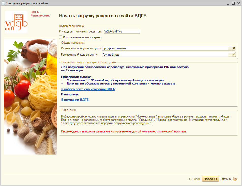Click the 'И напрямую' text
Image resolution: width=242 pixels, height=186 pixels.
[x=70, y=94]
